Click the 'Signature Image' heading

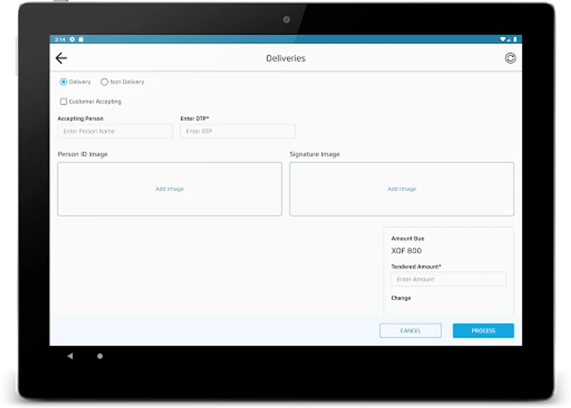pyautogui.click(x=315, y=155)
